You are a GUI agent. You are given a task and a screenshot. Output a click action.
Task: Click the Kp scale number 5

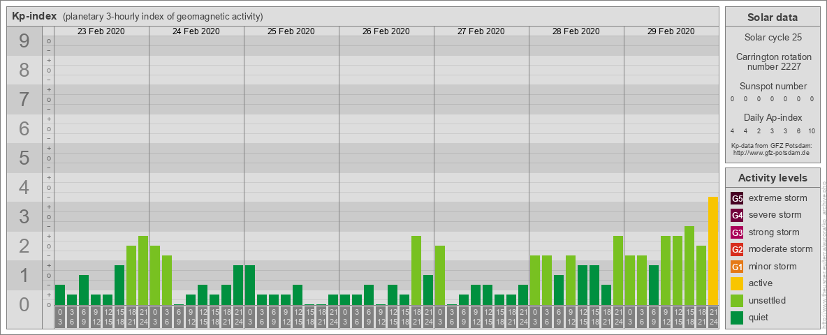[23, 158]
